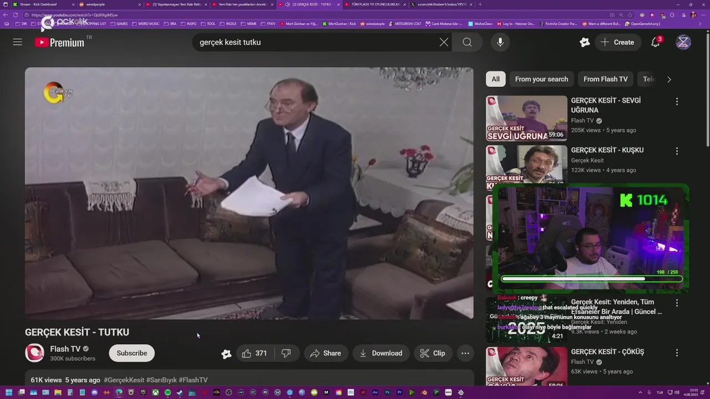Open GERÇEK KESİT - KUŞKU title
The height and width of the screenshot is (399, 710).
pos(607,150)
